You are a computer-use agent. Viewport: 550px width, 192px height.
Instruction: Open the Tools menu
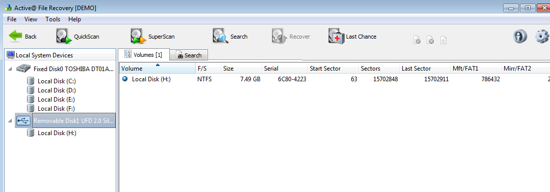(53, 19)
